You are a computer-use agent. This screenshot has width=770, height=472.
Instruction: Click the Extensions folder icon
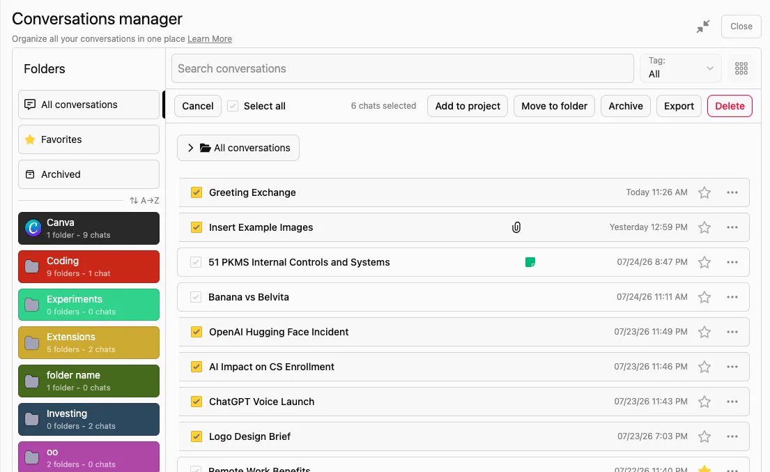[32, 343]
